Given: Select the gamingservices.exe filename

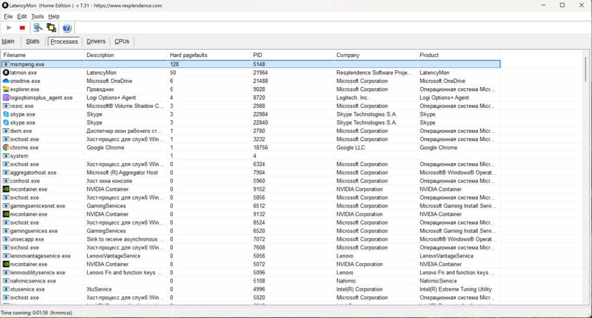Looking at the screenshot, I should click(x=34, y=231).
